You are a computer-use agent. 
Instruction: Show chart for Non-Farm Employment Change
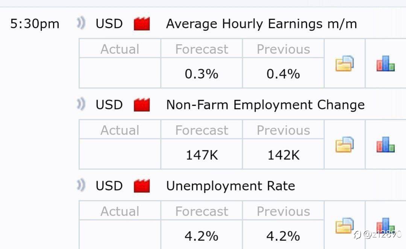point(385,145)
